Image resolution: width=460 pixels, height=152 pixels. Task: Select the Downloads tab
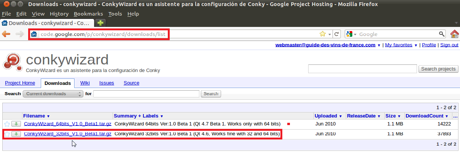pos(57,83)
